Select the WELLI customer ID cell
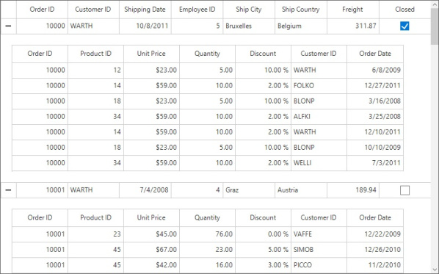439x274 pixels. tap(319, 163)
